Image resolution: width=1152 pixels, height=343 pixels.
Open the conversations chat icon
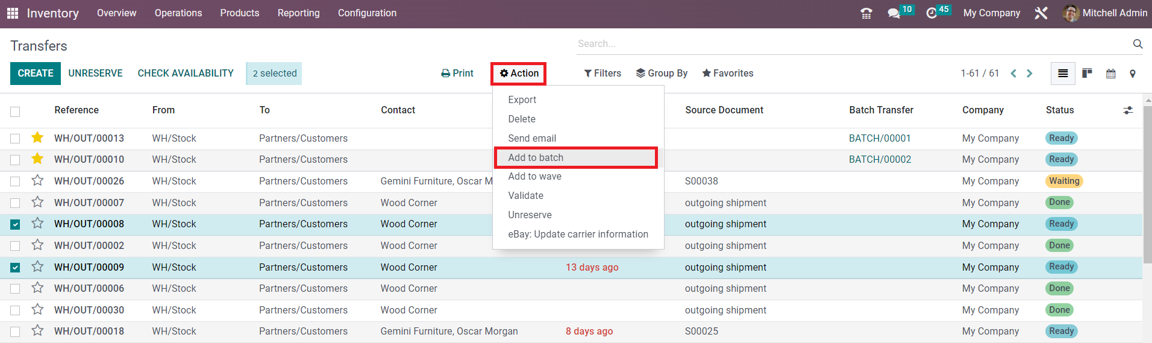(x=894, y=13)
